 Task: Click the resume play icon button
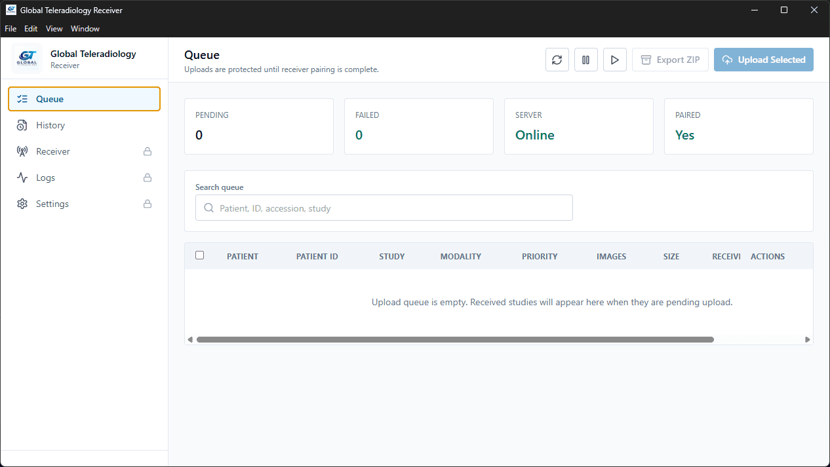click(615, 60)
